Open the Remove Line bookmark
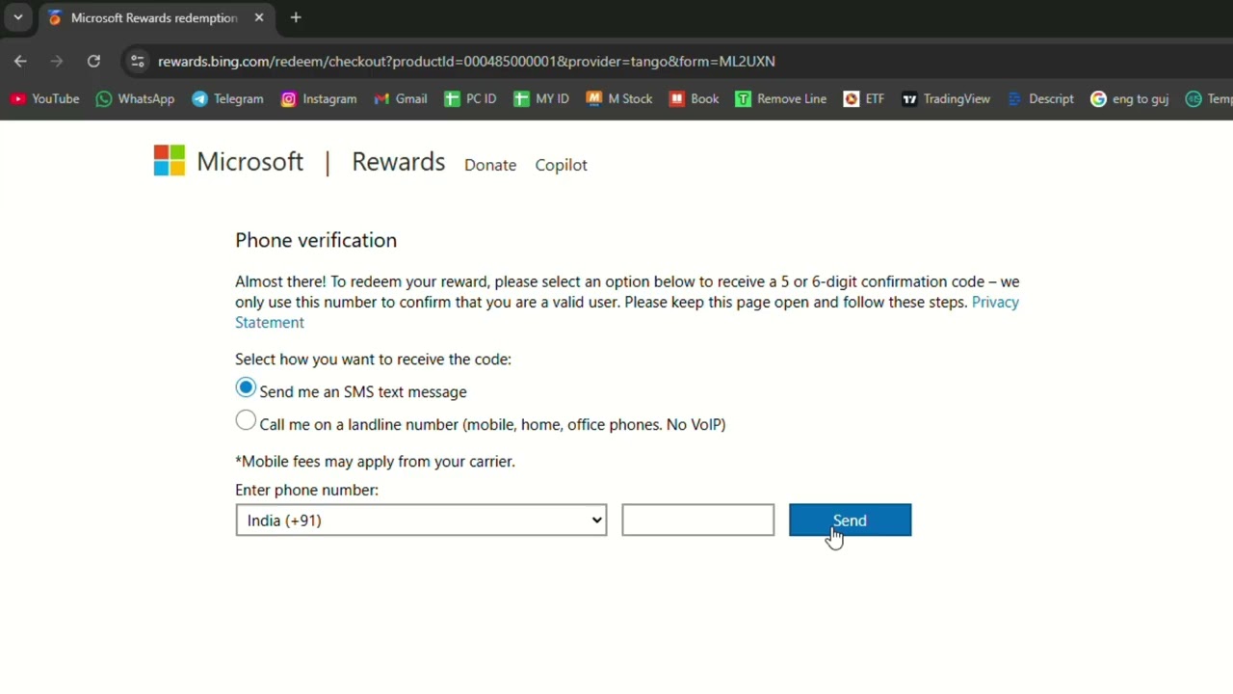Screen dimensions: 1233x694 780,99
